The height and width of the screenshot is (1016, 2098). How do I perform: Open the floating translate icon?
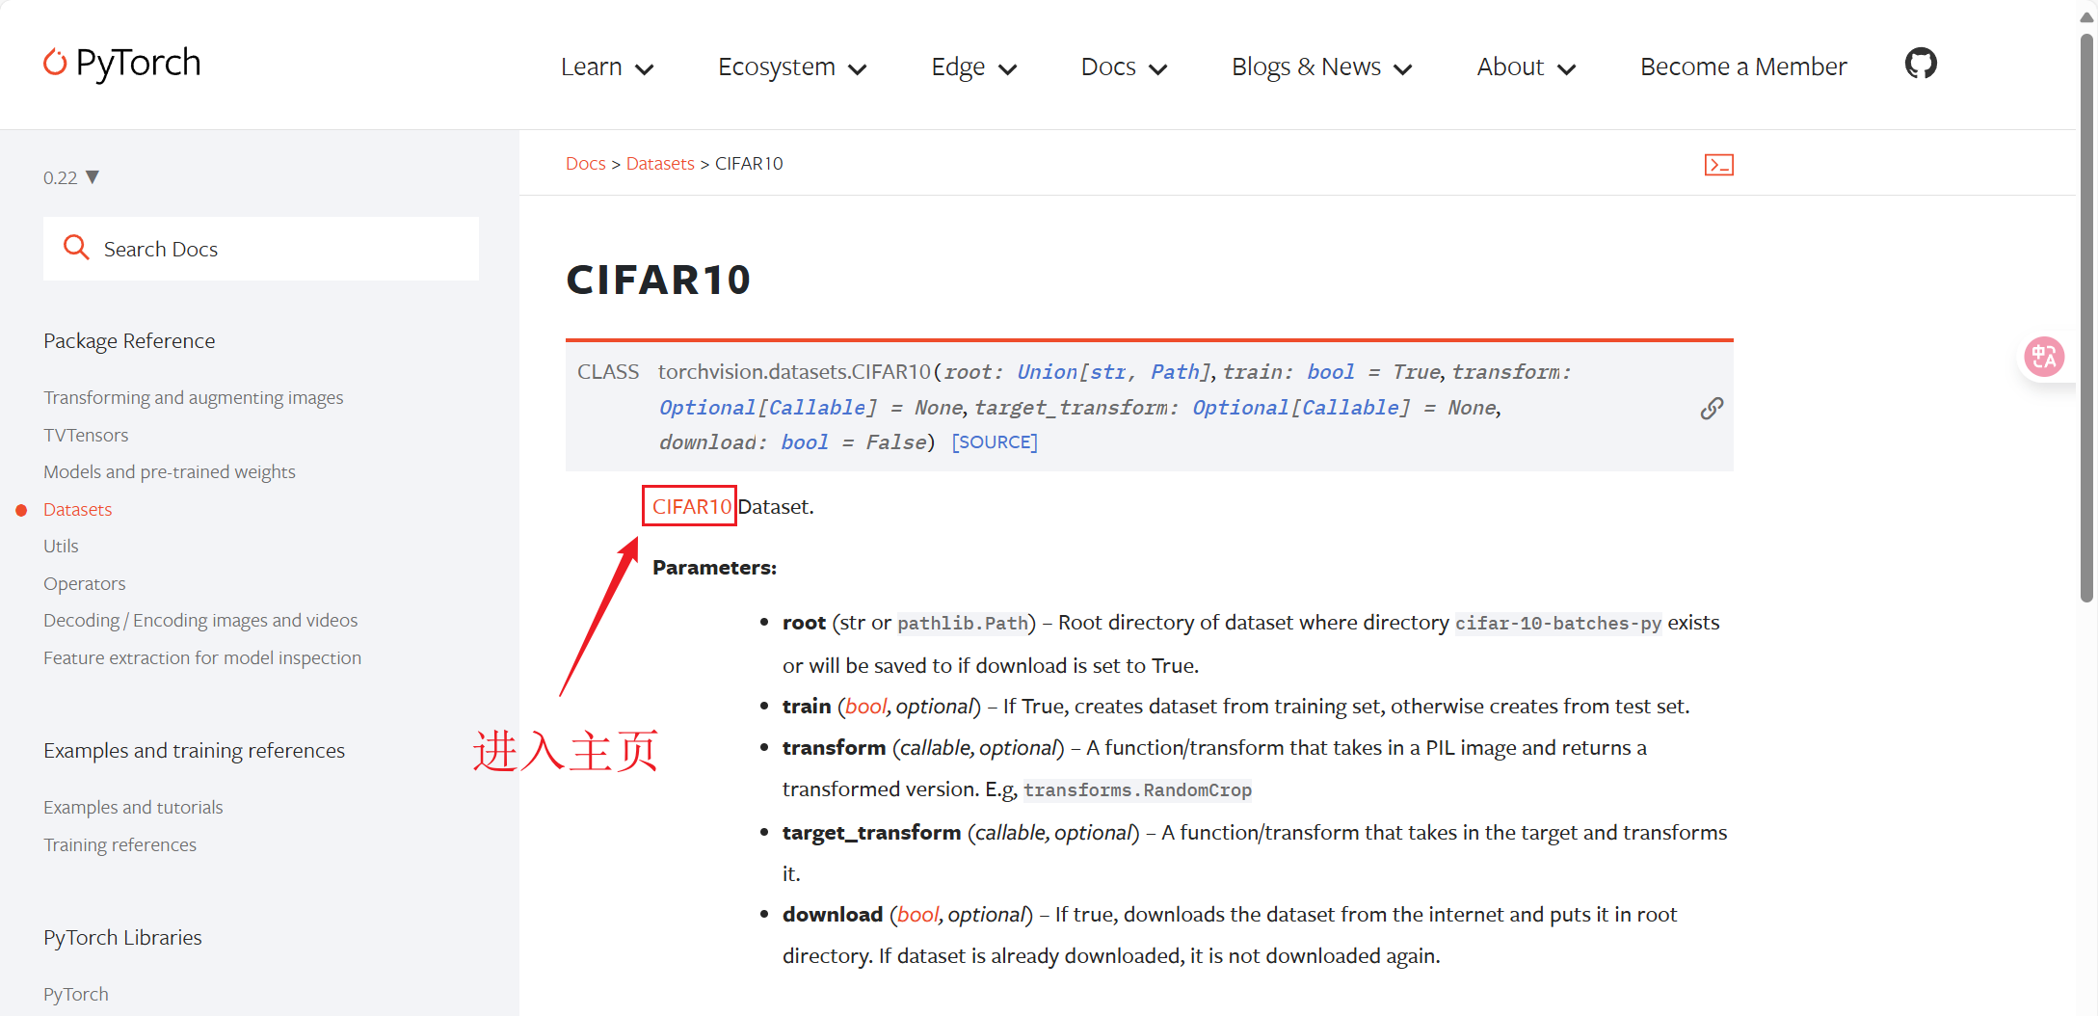tap(2044, 357)
